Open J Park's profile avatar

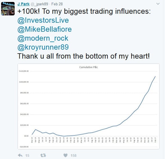[8, 9]
